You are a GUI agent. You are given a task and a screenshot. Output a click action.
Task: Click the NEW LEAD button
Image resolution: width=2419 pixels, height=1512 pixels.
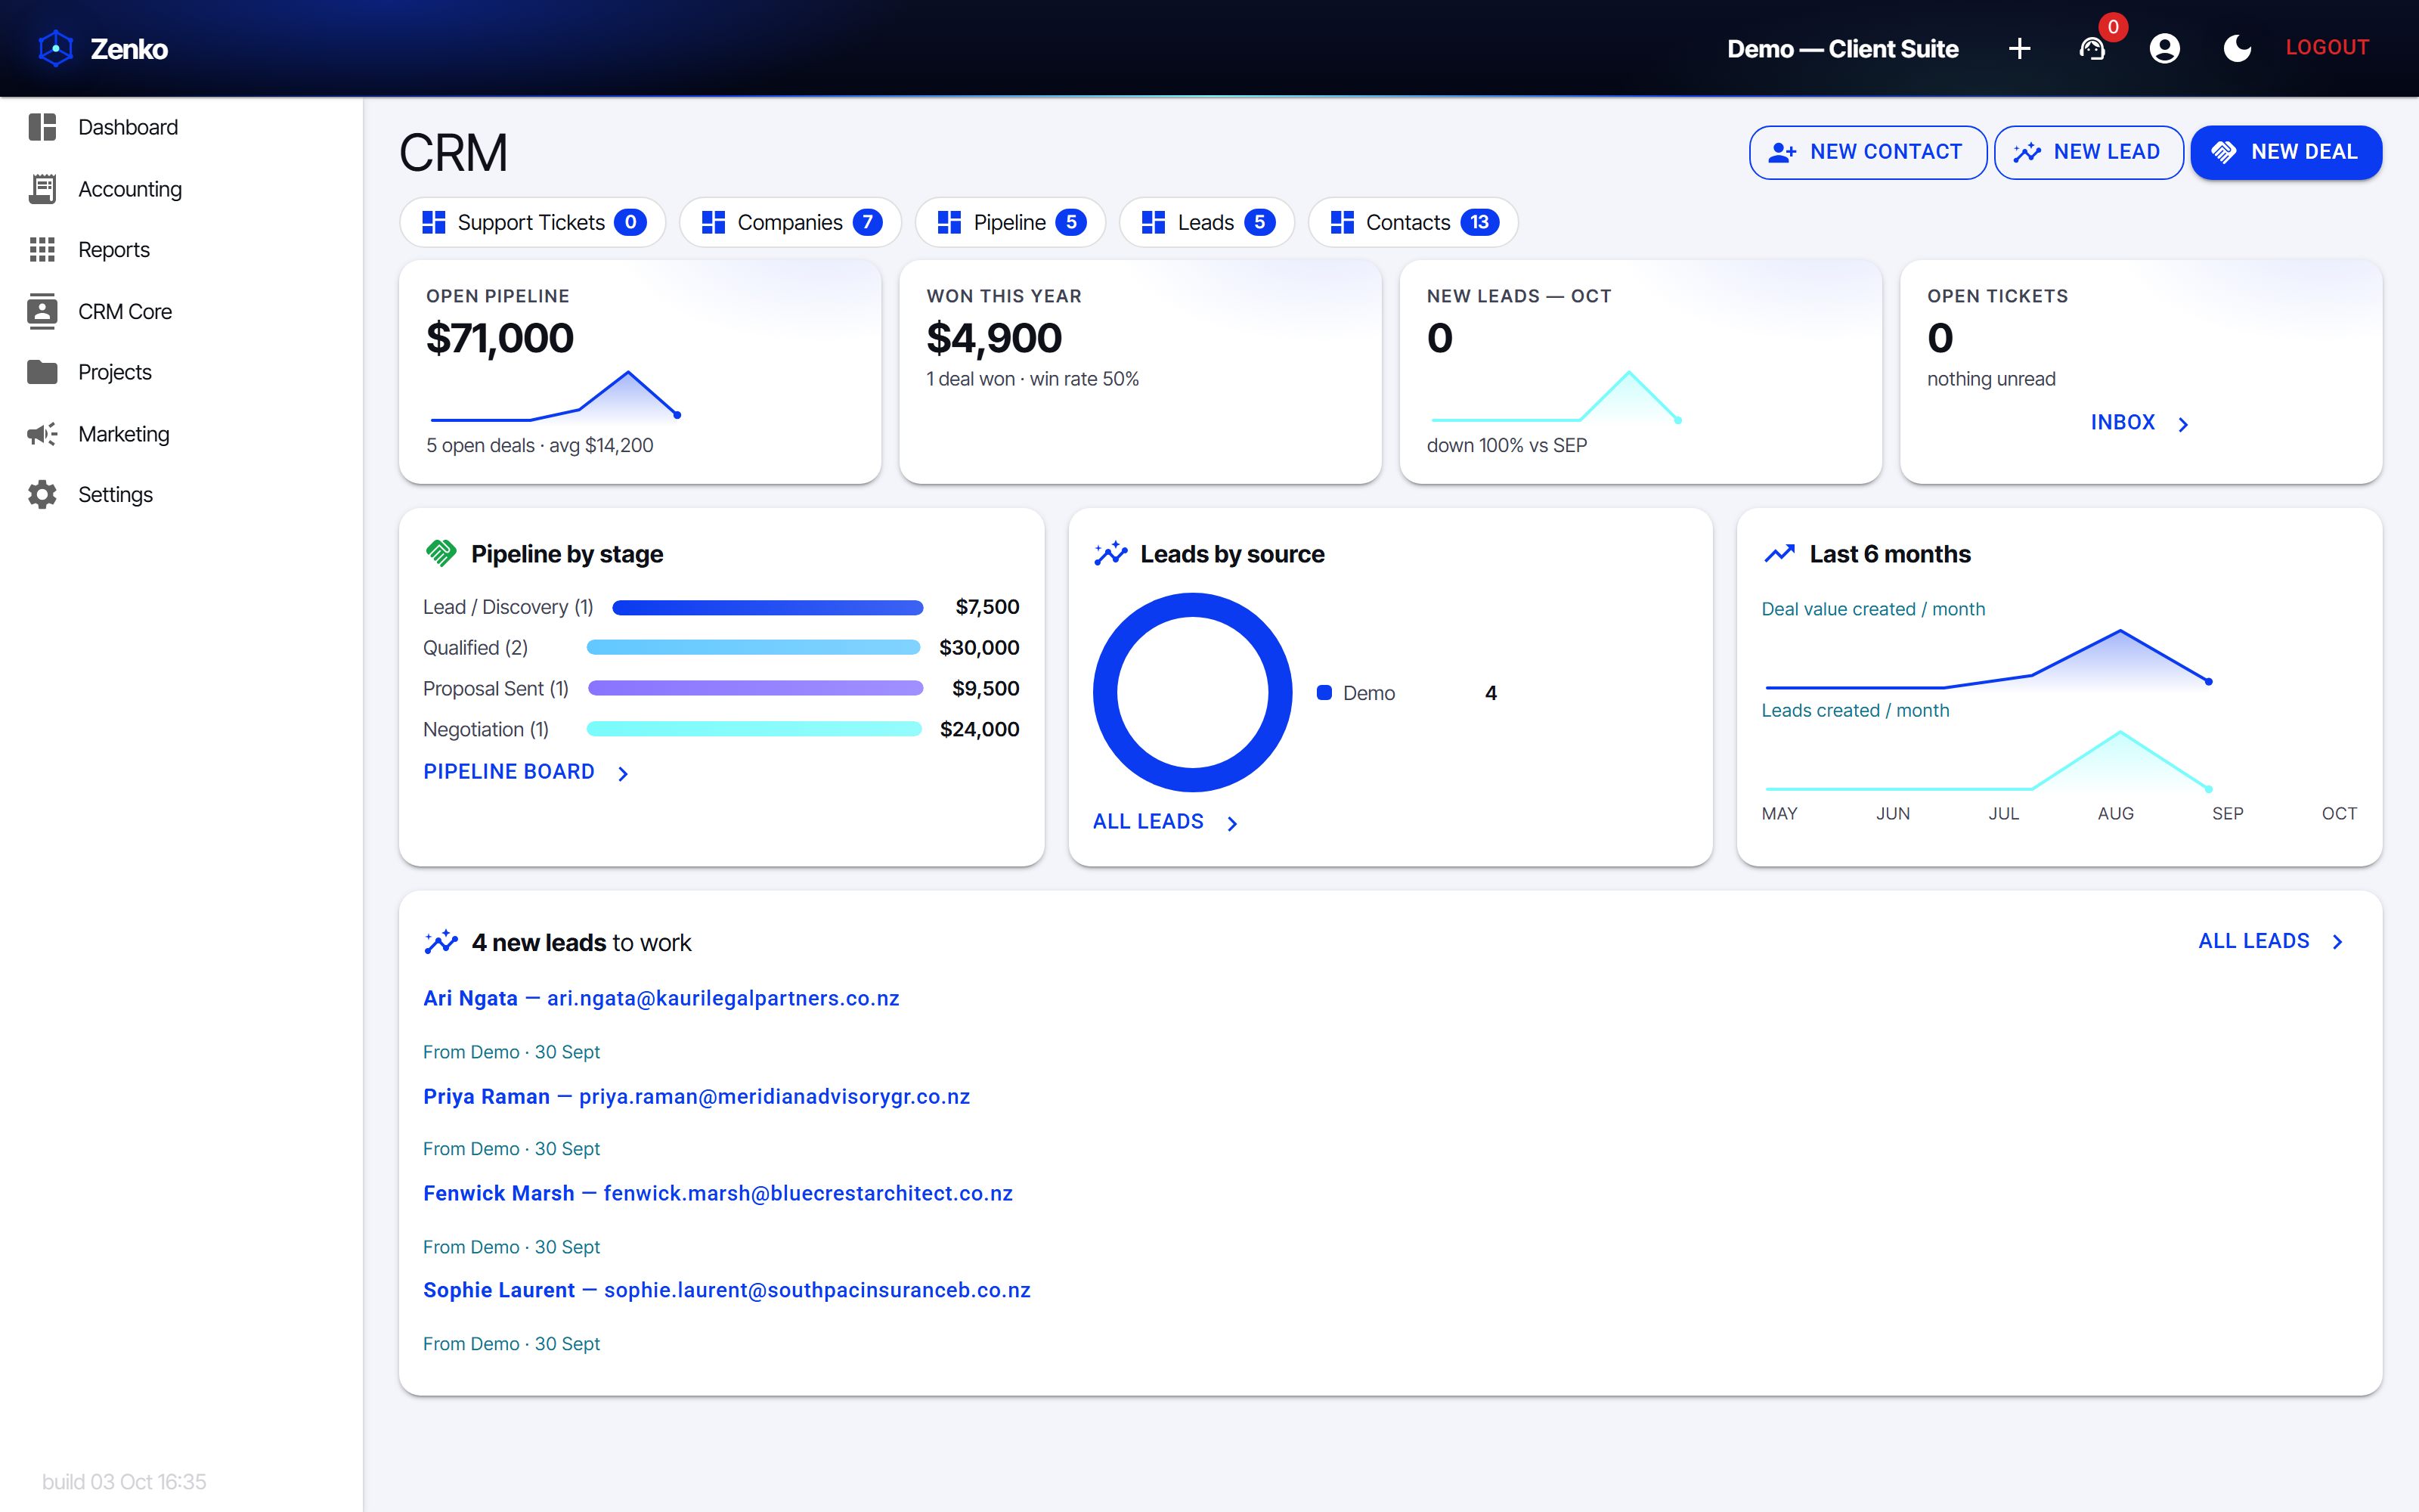pos(2088,152)
